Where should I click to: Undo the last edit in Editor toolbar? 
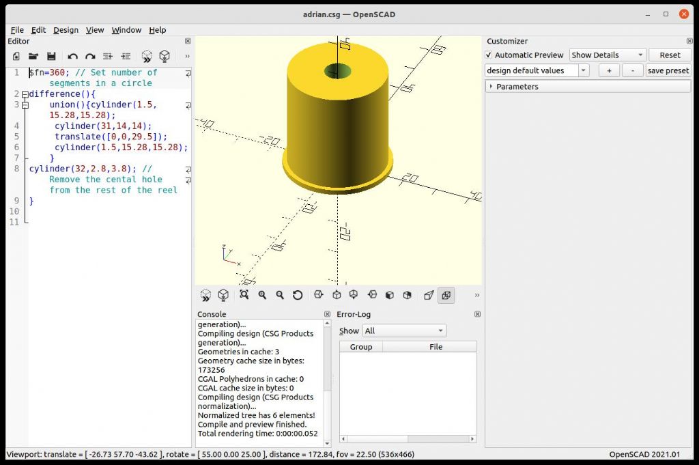[72, 56]
